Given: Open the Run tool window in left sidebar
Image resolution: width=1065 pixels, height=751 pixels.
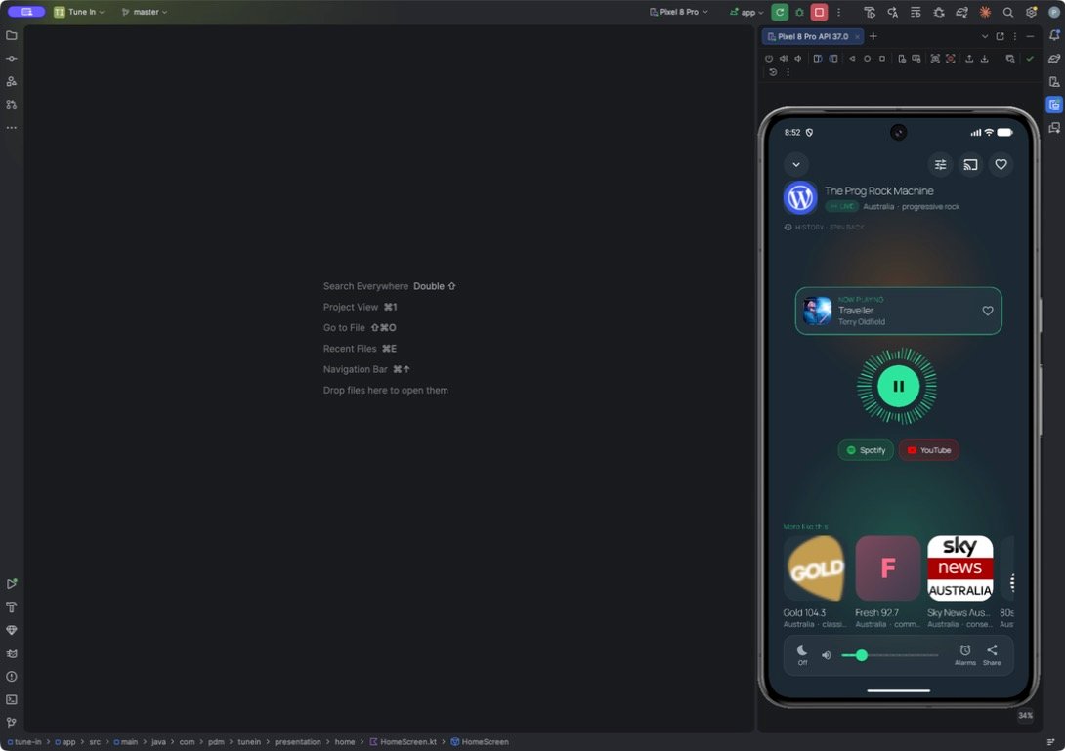Looking at the screenshot, I should [x=12, y=584].
